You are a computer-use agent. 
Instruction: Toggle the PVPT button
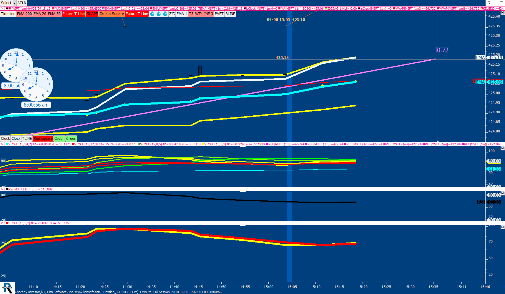219,14
